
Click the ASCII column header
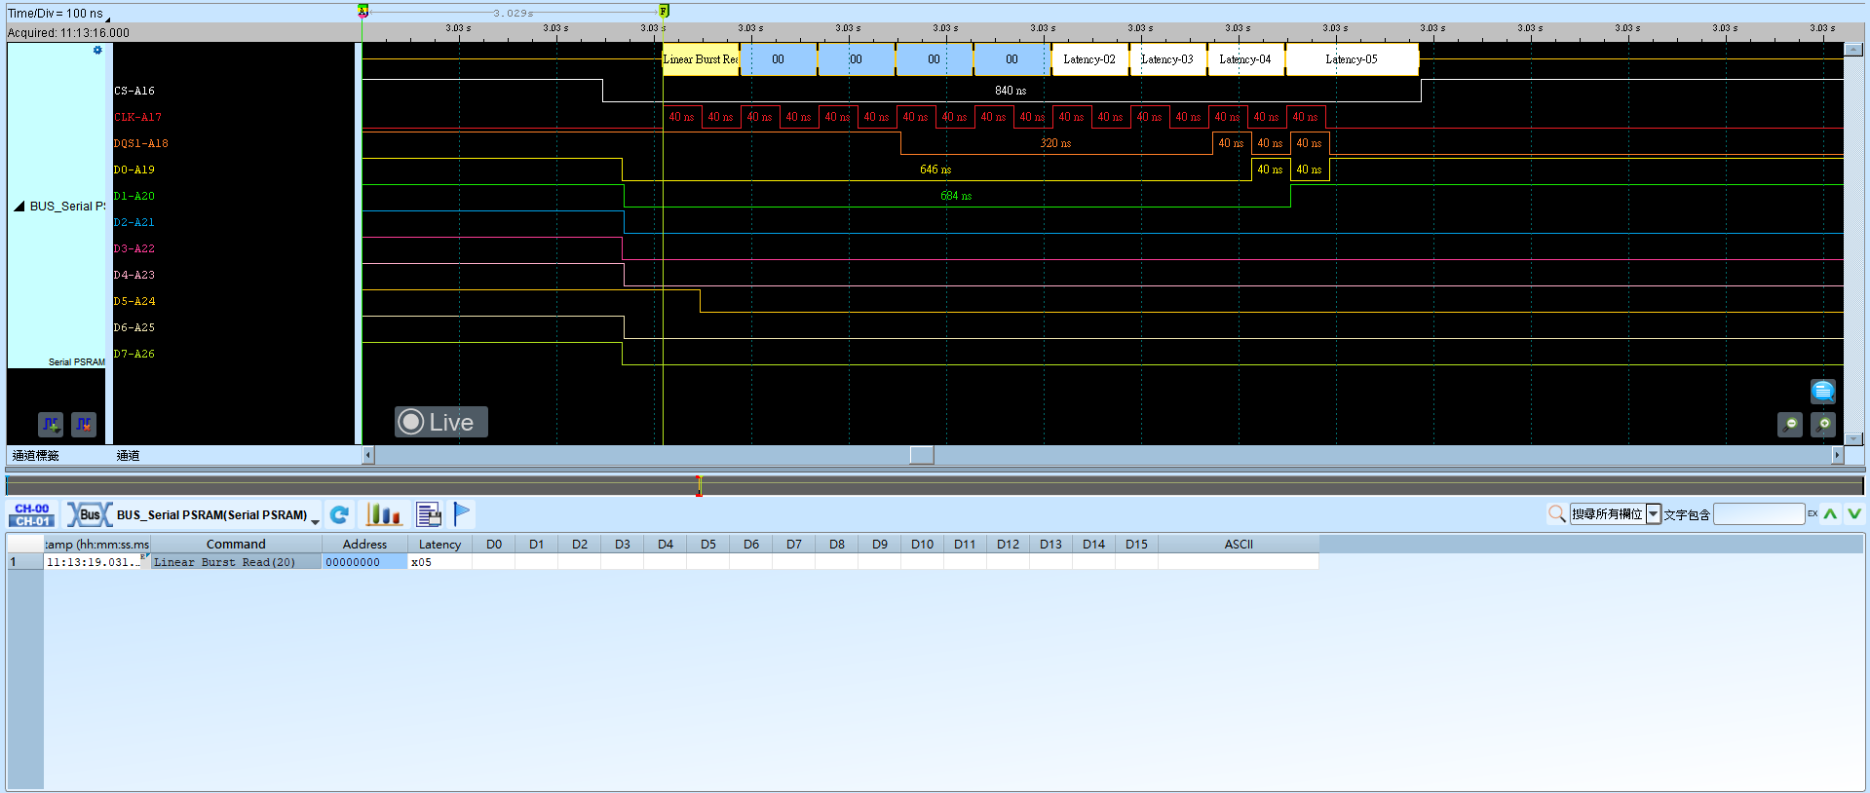coord(1239,544)
